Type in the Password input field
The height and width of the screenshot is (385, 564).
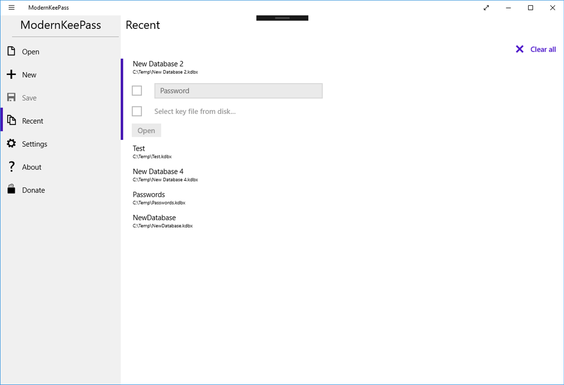(x=238, y=91)
